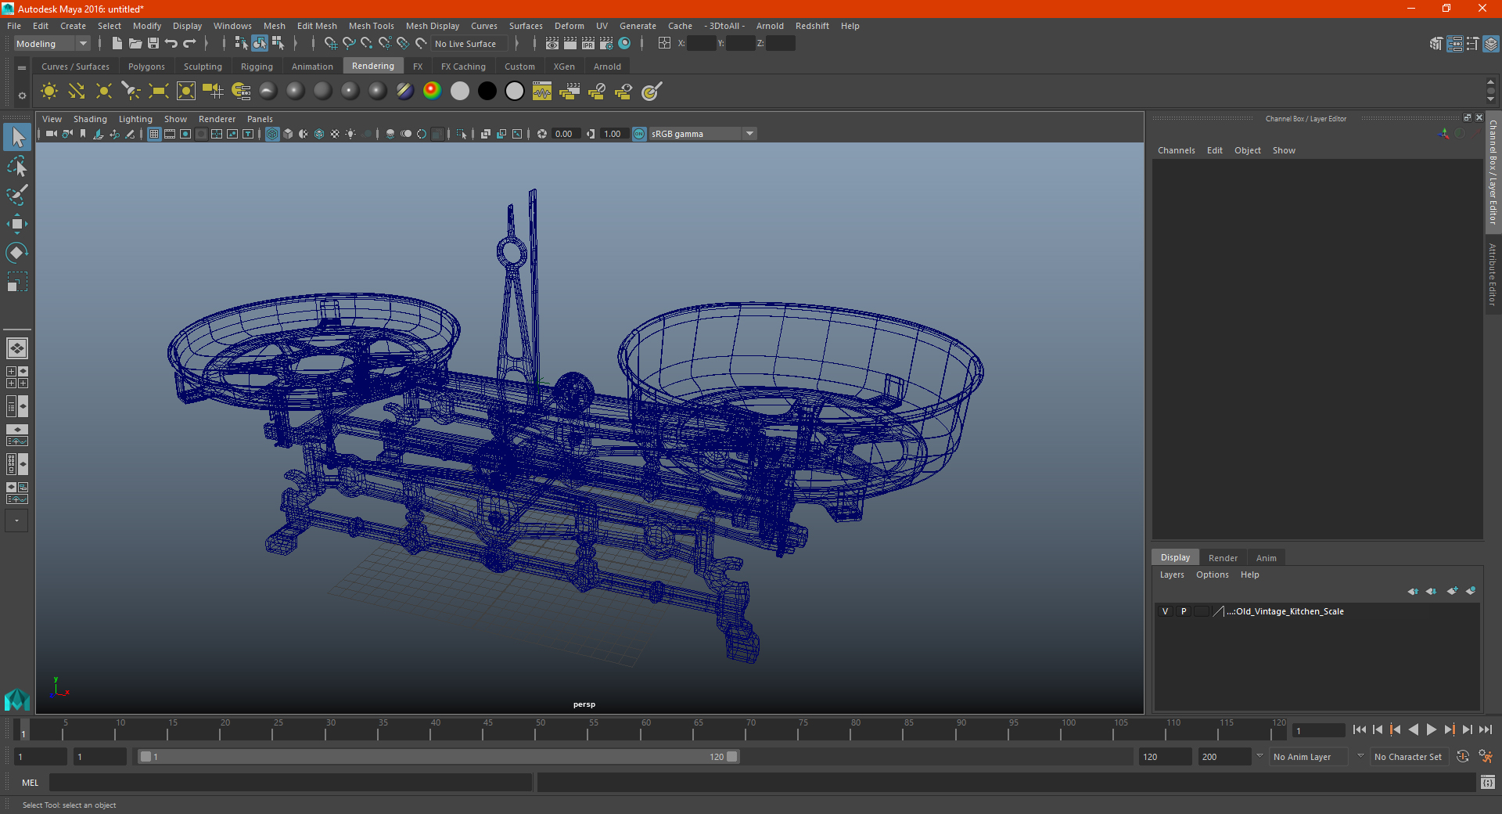
Task: Pick the Rotate tool
Action: (x=16, y=253)
